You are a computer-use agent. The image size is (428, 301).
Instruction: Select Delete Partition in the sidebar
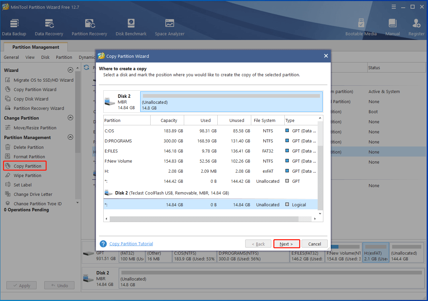[24, 147]
